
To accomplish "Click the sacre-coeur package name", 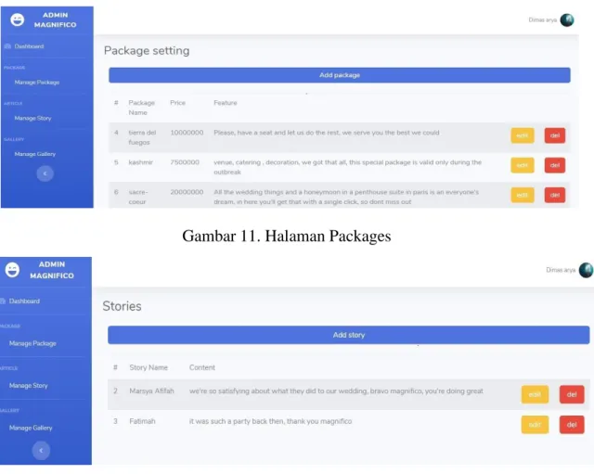I will pyautogui.click(x=138, y=197).
